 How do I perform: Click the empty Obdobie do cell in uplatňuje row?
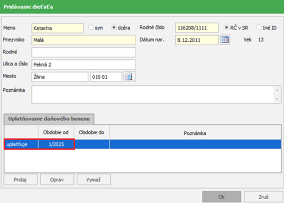[92, 144]
